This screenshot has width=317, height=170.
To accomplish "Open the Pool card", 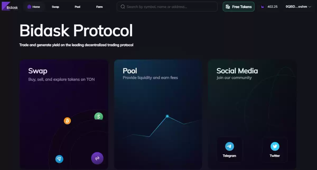I will point(158,114).
